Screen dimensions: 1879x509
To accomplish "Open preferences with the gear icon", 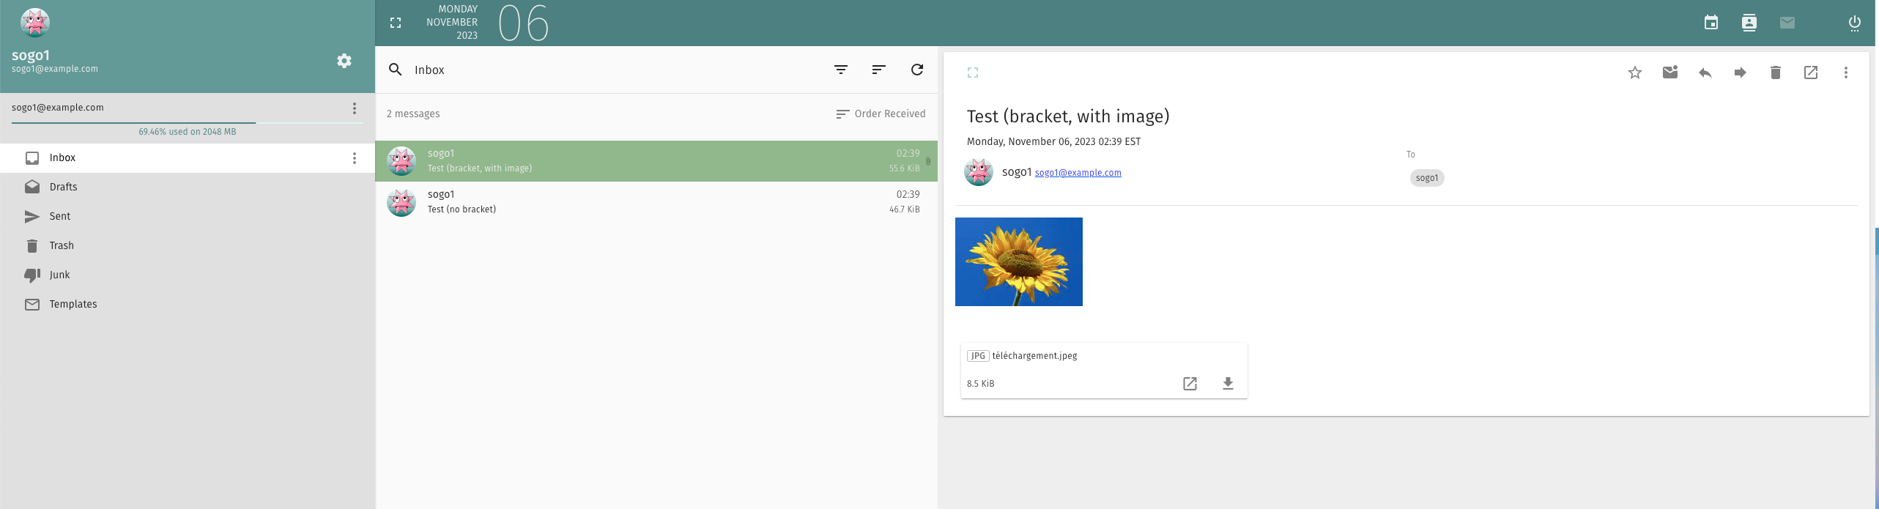I will point(344,61).
